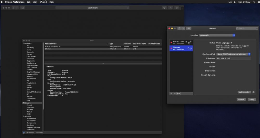The height and width of the screenshot is (138, 260).
Task: Select the Built-in Port phone modem icon
Action: pos(190,42)
